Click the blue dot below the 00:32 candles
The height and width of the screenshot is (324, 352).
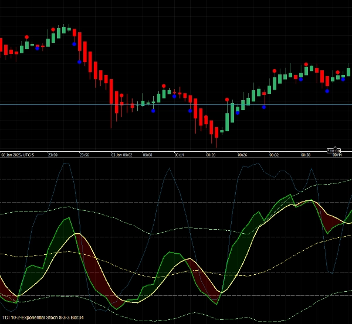tap(264, 107)
